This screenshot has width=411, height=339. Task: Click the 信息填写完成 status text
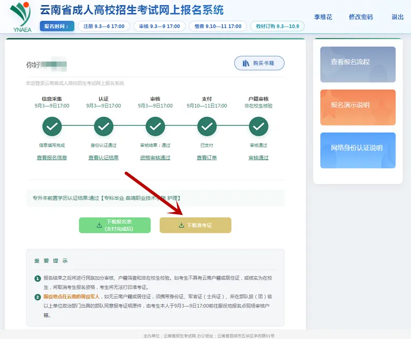[x=52, y=145]
